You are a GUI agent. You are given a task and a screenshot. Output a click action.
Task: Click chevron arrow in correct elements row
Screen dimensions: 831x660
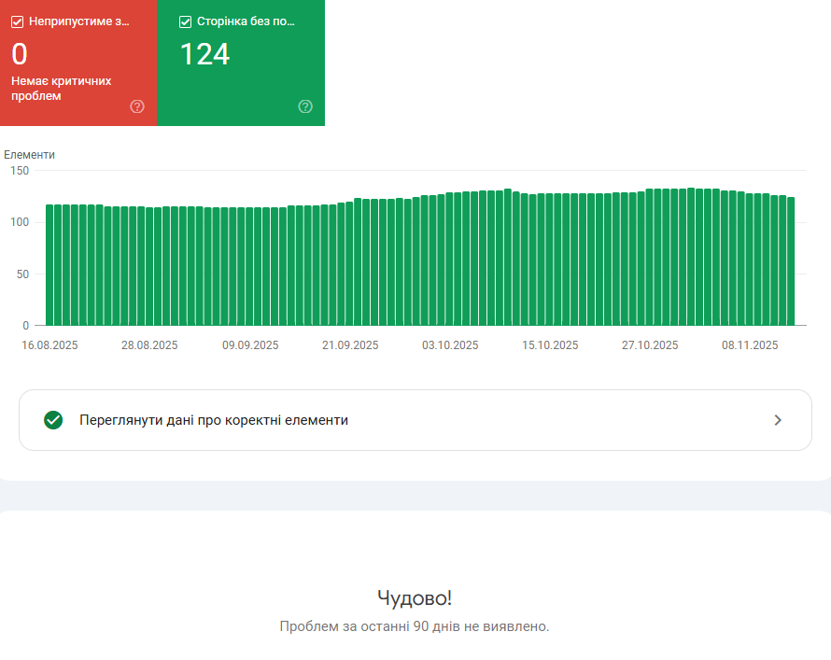(778, 420)
